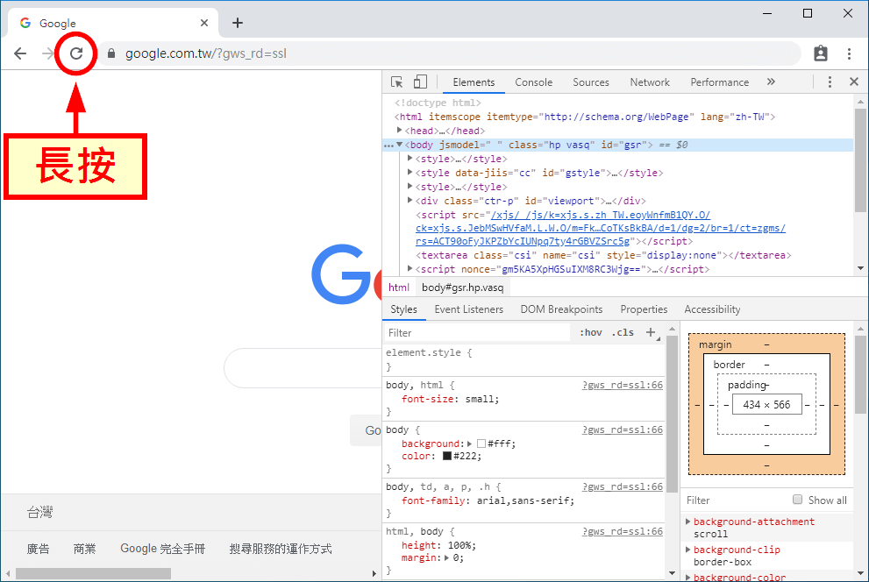Add new style rule plus icon
This screenshot has height=582, width=869.
tap(652, 332)
